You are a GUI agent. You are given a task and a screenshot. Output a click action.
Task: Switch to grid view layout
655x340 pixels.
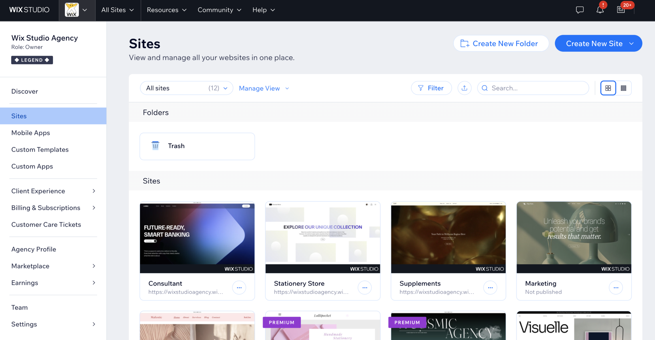608,88
